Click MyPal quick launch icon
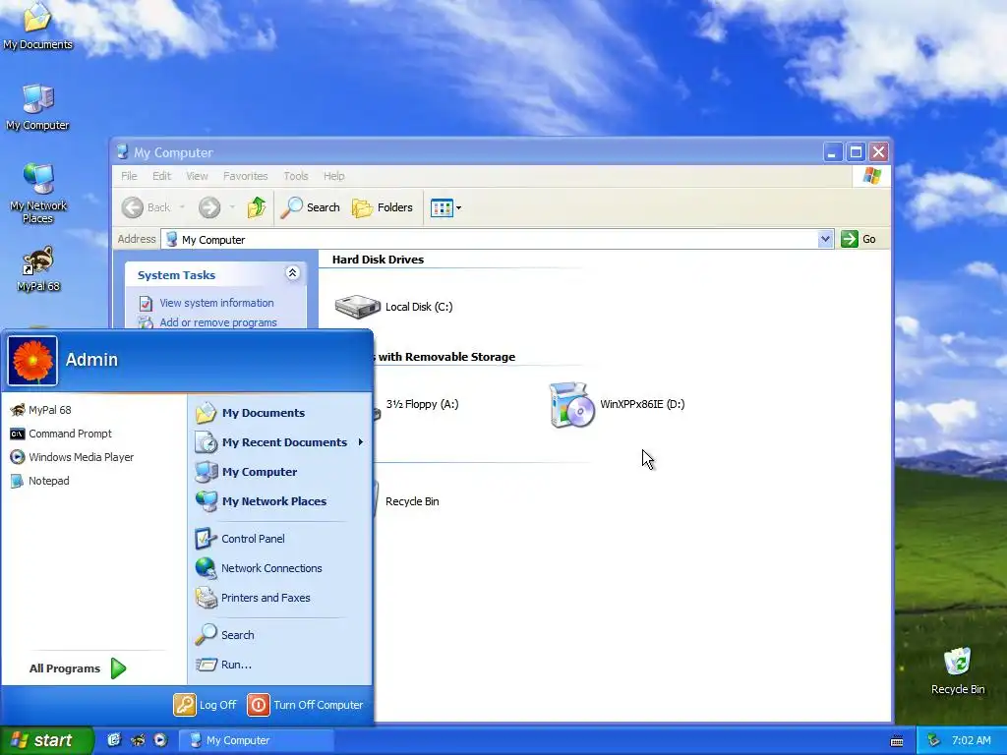The image size is (1007, 755). [x=138, y=740]
